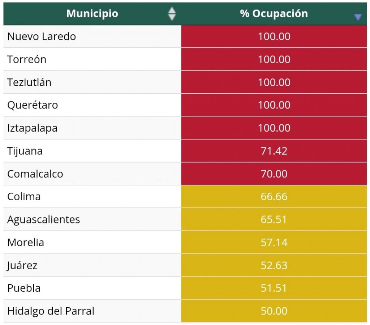
Task: Select Colima's yellow occupancy cell
Action: click(274, 197)
